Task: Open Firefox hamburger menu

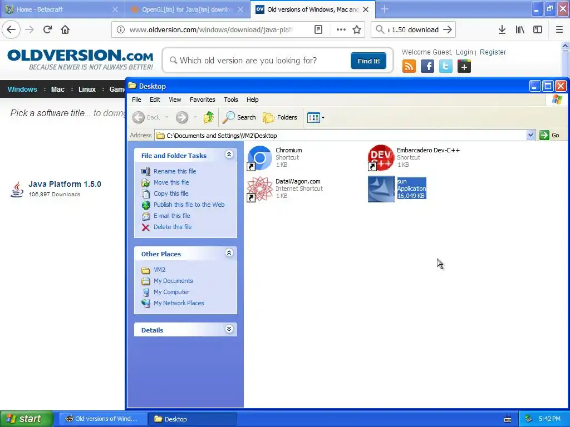Action: click(x=559, y=29)
